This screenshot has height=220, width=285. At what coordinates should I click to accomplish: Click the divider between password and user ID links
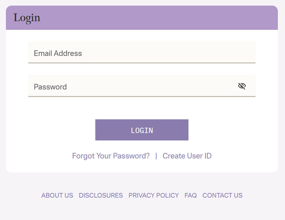pos(156,156)
